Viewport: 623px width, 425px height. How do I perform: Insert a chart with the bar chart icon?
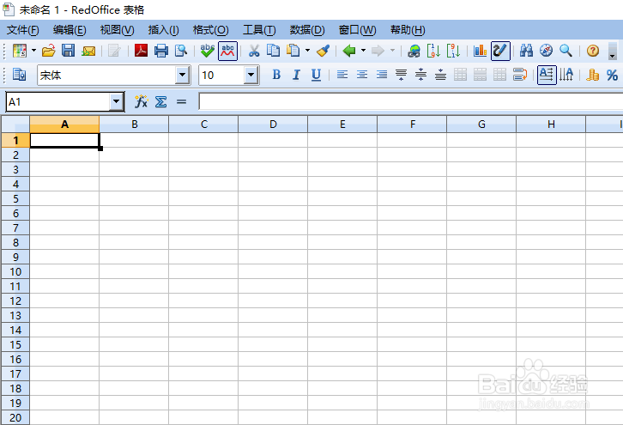click(480, 51)
